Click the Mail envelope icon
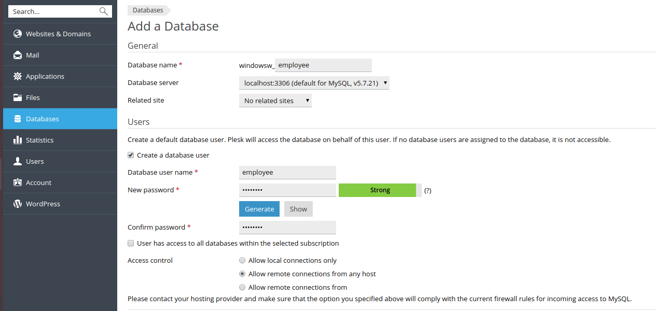The width and height of the screenshot is (665, 311). coord(18,55)
